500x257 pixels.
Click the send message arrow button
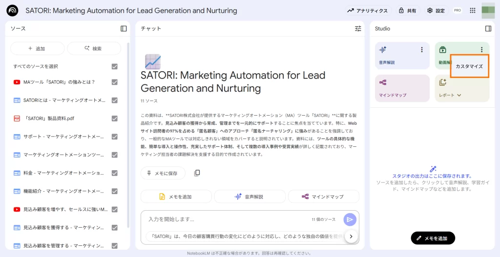click(350, 219)
